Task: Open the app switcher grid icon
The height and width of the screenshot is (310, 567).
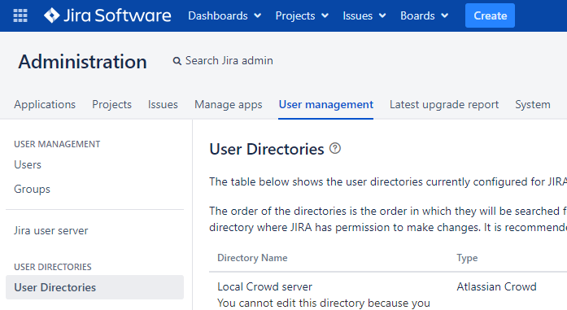Action: pyautogui.click(x=20, y=15)
